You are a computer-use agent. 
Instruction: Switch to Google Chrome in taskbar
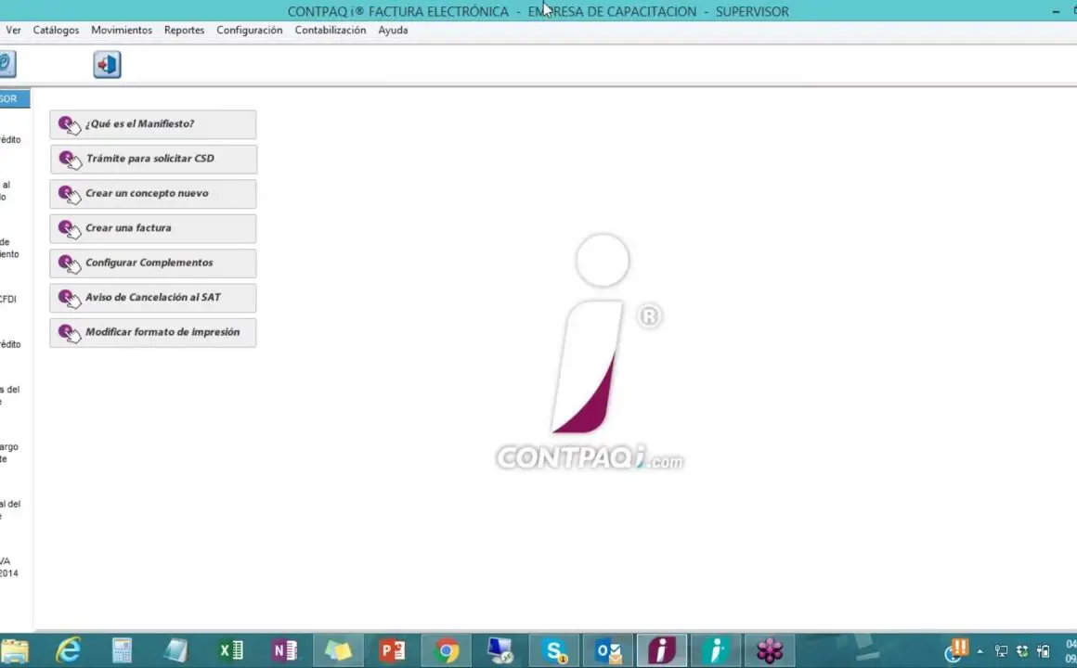(447, 650)
